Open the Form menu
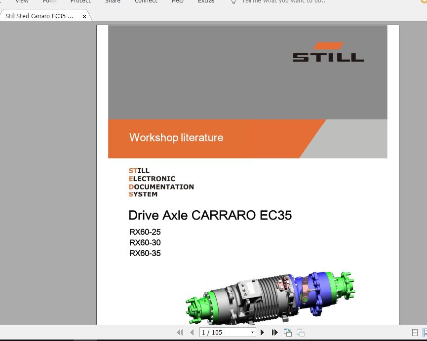This screenshot has width=427, height=341. click(x=50, y=1)
